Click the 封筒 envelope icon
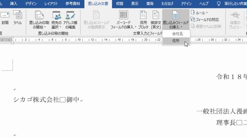Screen dimensions: 247x138 [5, 15]
